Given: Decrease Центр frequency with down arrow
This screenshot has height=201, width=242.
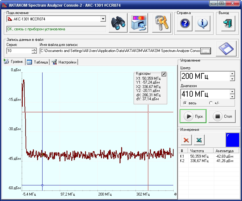Looking at the screenshot, I should [x=232, y=78].
